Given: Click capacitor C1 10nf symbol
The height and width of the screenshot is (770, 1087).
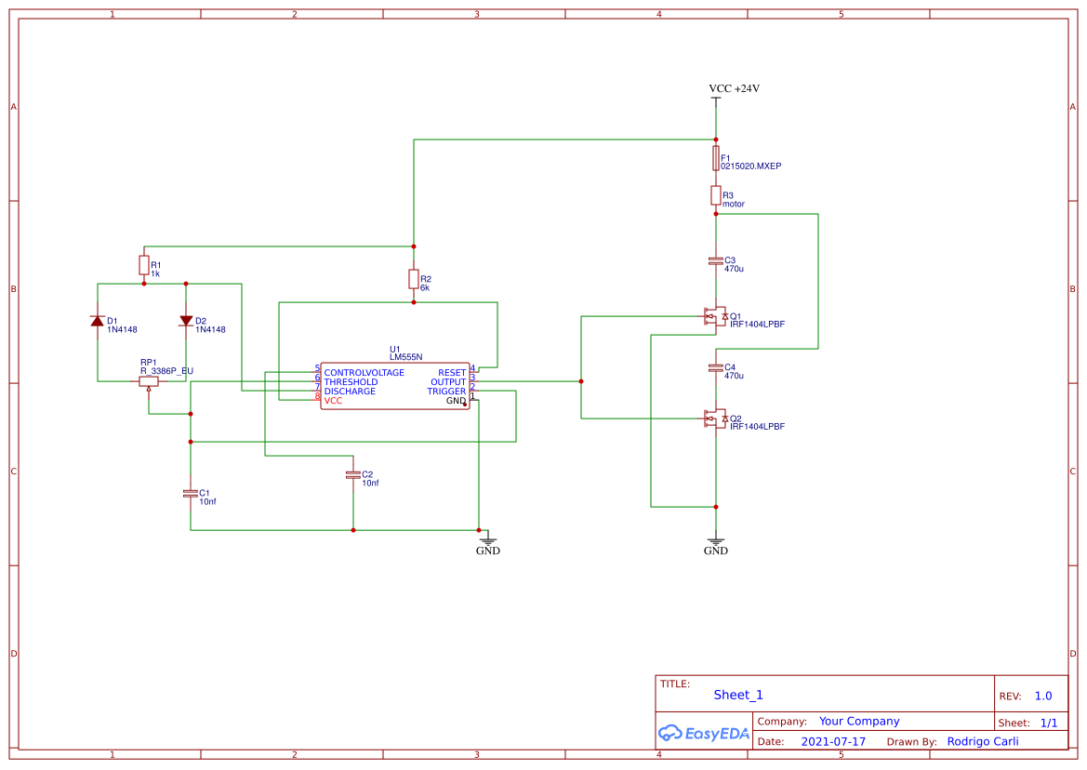Looking at the screenshot, I should tap(190, 495).
